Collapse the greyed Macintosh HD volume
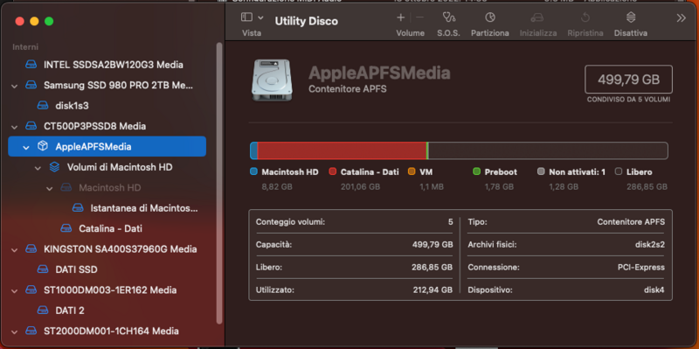The height and width of the screenshot is (349, 699). point(49,188)
